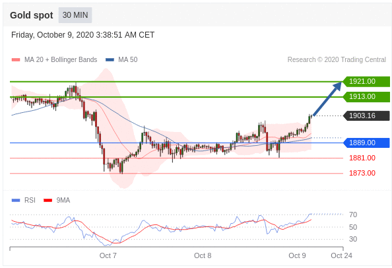Click the Oct 7 date axis label

[108, 255]
